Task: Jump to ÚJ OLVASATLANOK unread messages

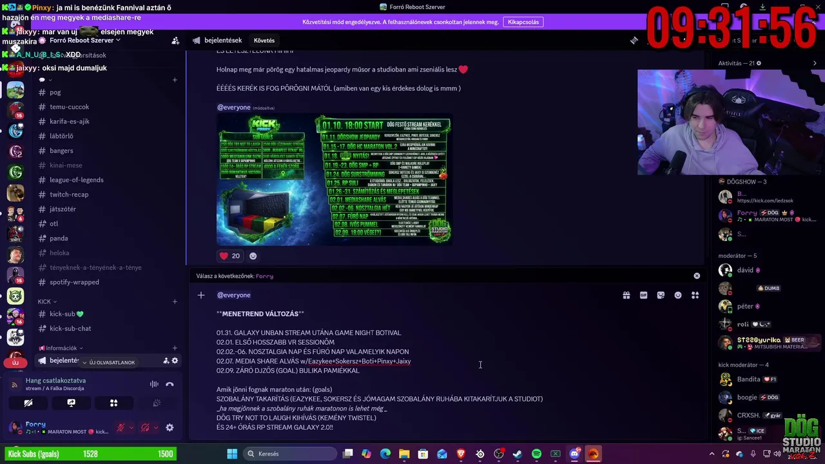Action: pyautogui.click(x=108, y=362)
